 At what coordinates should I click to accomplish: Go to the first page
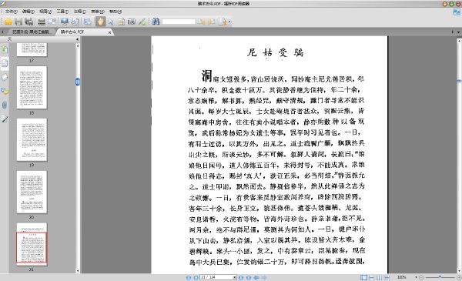189,277
